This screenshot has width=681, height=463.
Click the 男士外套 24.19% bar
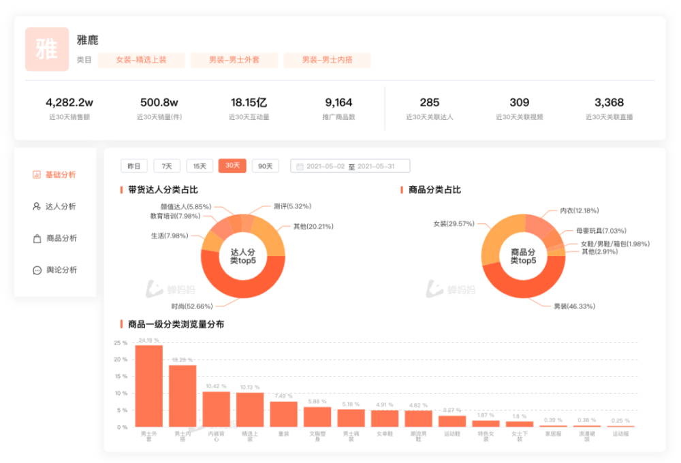149,385
